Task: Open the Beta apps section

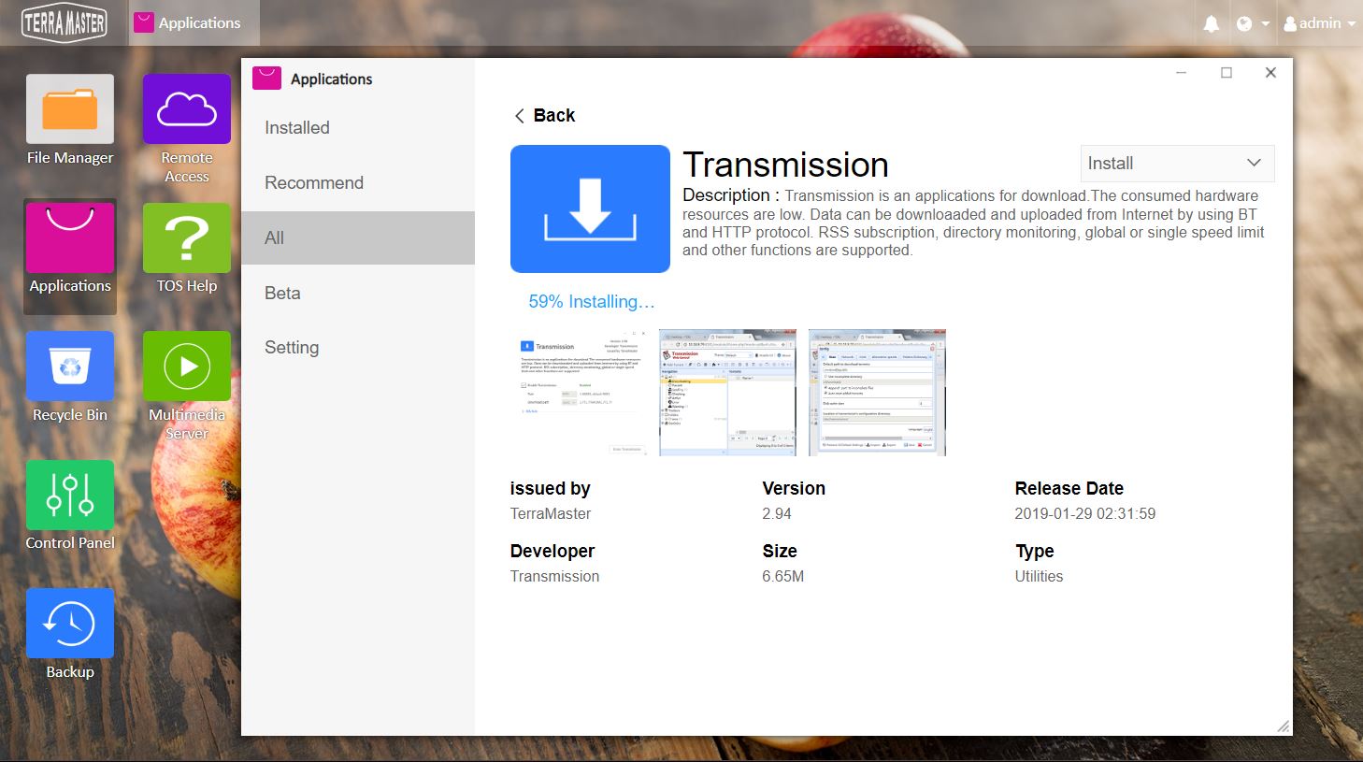Action: [282, 294]
